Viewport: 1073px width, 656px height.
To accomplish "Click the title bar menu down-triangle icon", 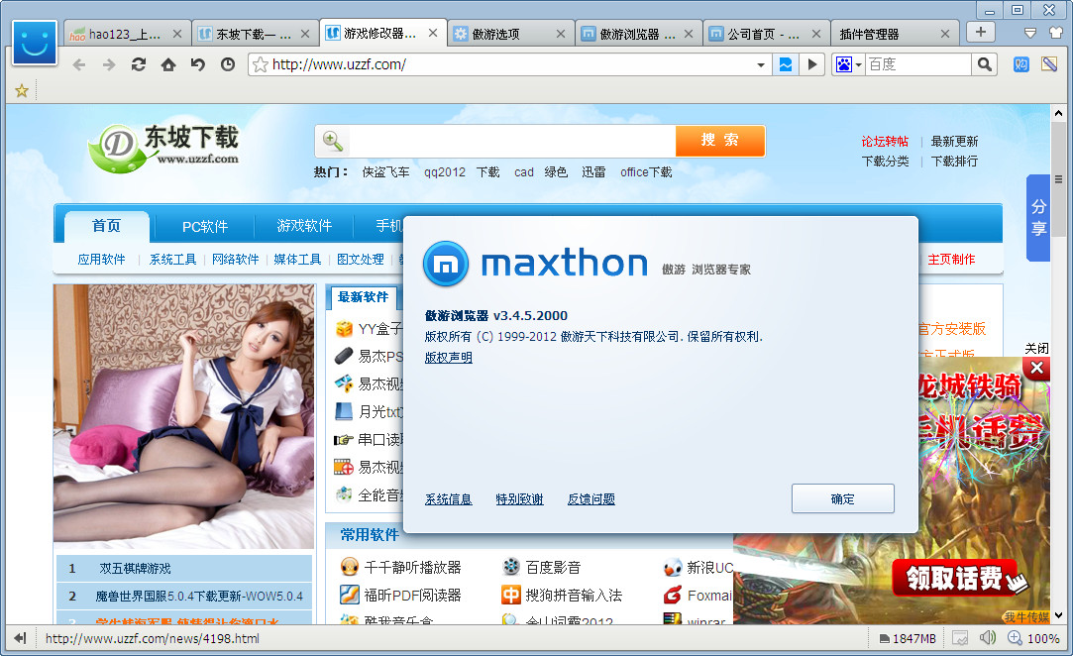I will click(x=1029, y=32).
